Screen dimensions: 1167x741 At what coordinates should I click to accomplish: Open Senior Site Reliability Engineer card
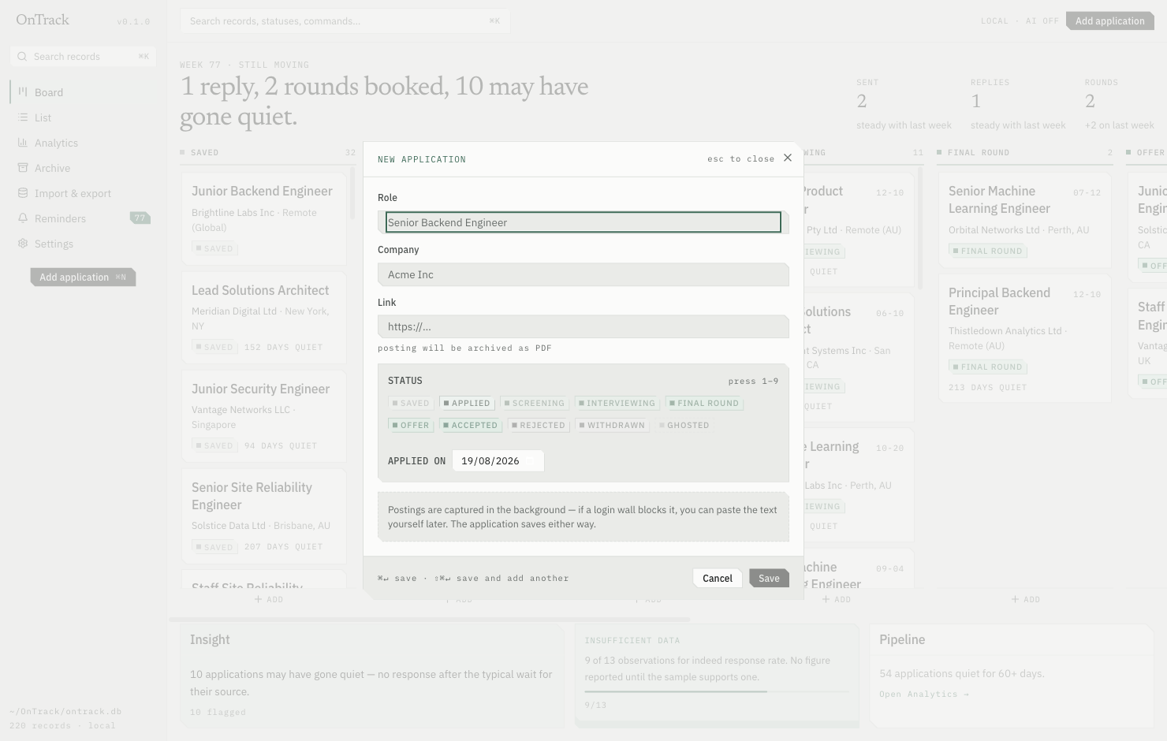(263, 516)
